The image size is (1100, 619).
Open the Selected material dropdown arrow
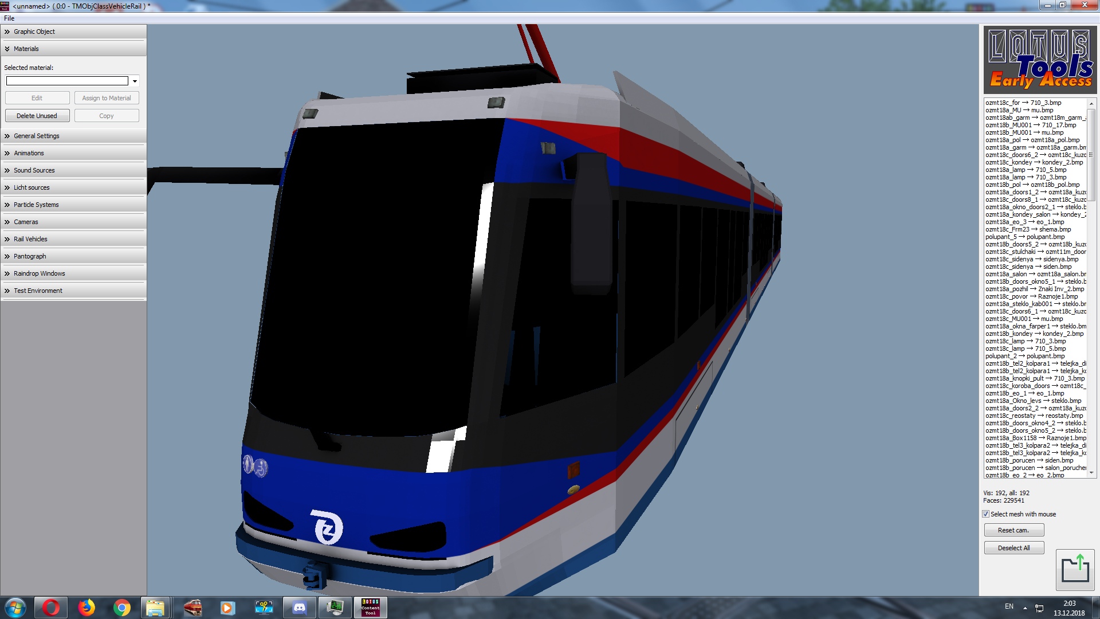point(135,81)
